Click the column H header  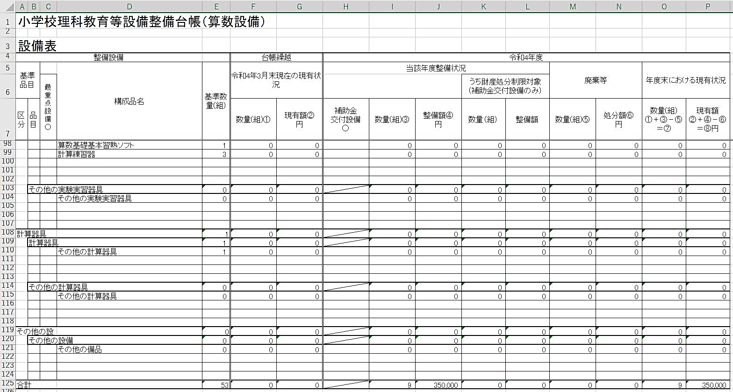[345, 6]
